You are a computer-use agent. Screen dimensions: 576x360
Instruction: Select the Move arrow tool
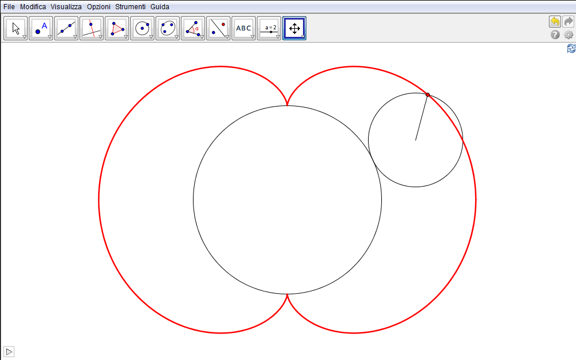tap(16, 28)
